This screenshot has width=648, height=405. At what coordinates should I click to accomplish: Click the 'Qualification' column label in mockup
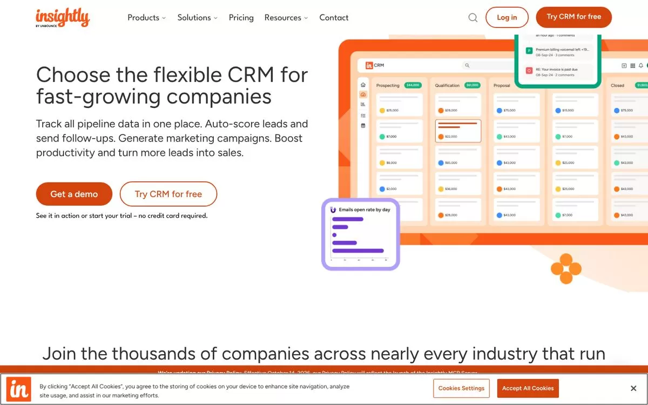[447, 85]
